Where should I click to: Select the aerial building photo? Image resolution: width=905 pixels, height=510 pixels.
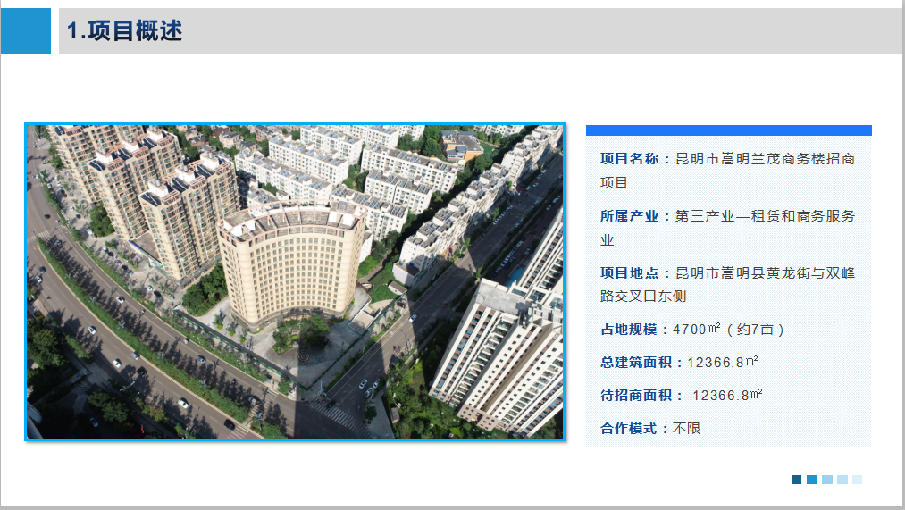click(295, 282)
